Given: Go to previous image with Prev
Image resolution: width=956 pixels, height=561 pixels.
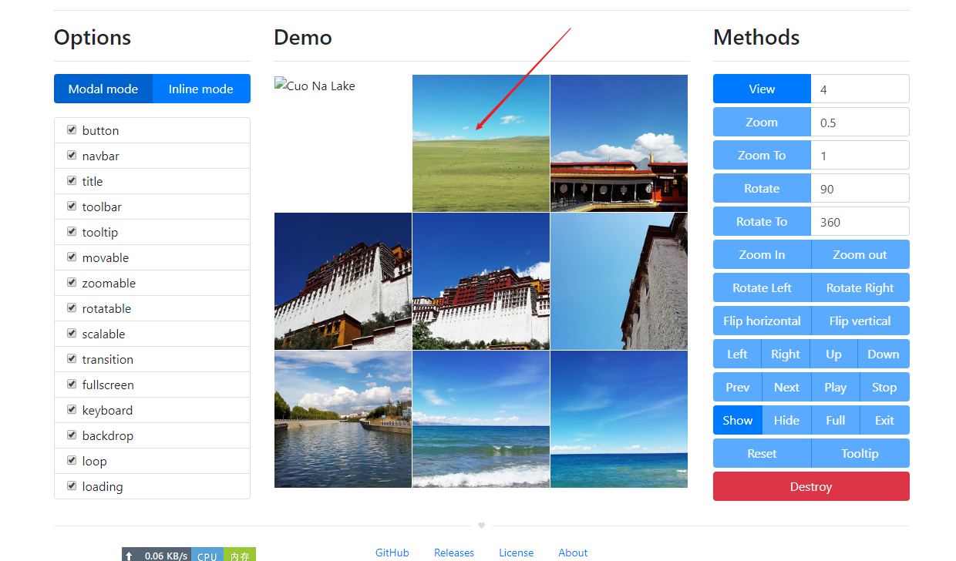Looking at the screenshot, I should pos(737,387).
